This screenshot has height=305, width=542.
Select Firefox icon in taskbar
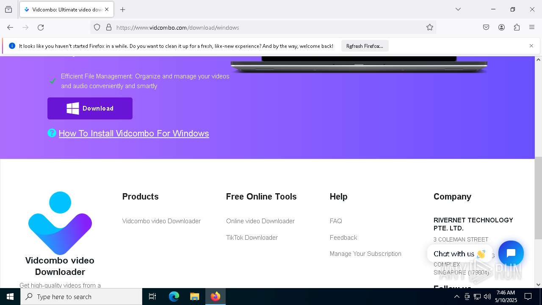coord(216,297)
